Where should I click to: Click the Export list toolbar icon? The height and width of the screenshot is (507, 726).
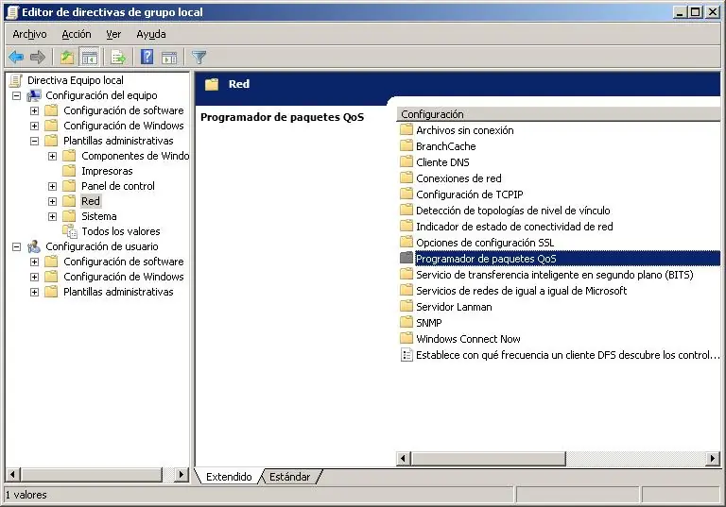click(118, 58)
